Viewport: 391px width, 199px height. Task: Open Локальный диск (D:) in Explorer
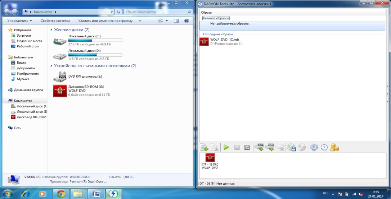pos(88,55)
